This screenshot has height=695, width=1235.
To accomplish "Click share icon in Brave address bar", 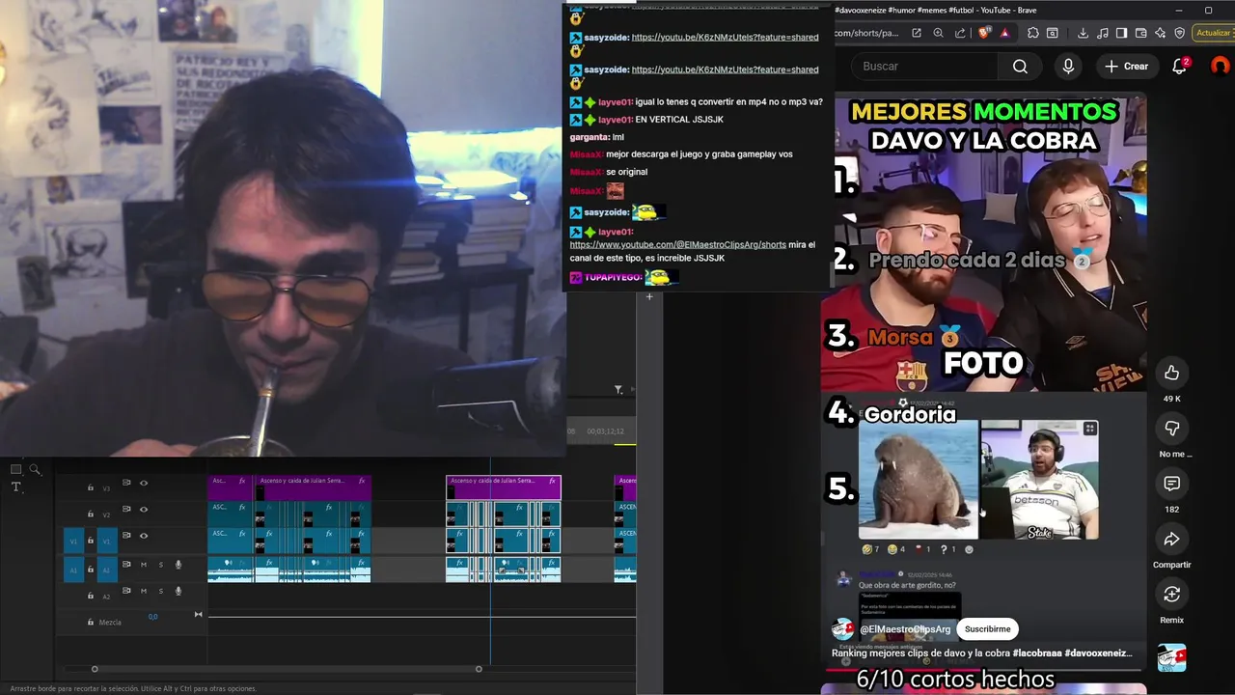I will tap(960, 33).
